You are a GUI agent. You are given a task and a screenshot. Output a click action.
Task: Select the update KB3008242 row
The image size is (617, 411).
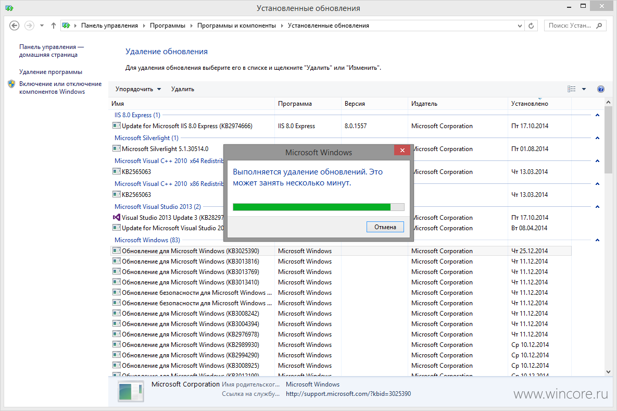(341, 314)
